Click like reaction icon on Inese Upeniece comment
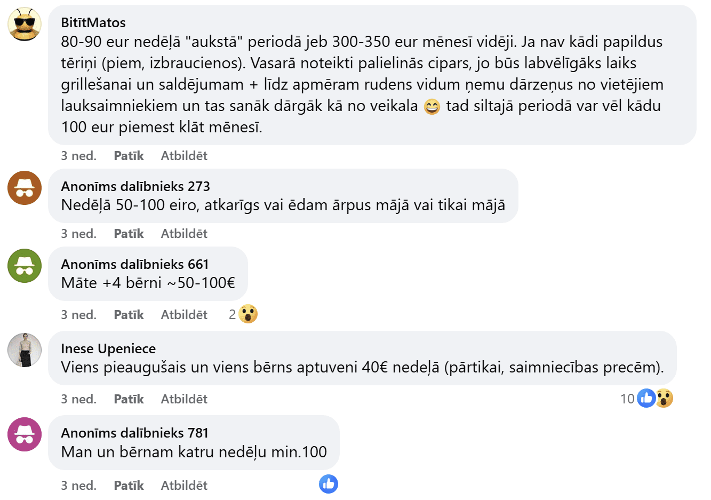Viewport: 711px width, 500px height. (646, 398)
